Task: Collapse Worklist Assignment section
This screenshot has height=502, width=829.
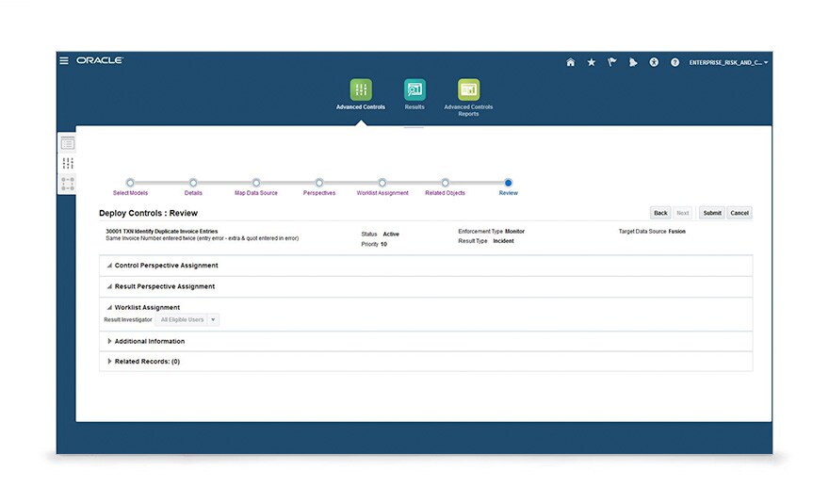Action: [x=109, y=307]
